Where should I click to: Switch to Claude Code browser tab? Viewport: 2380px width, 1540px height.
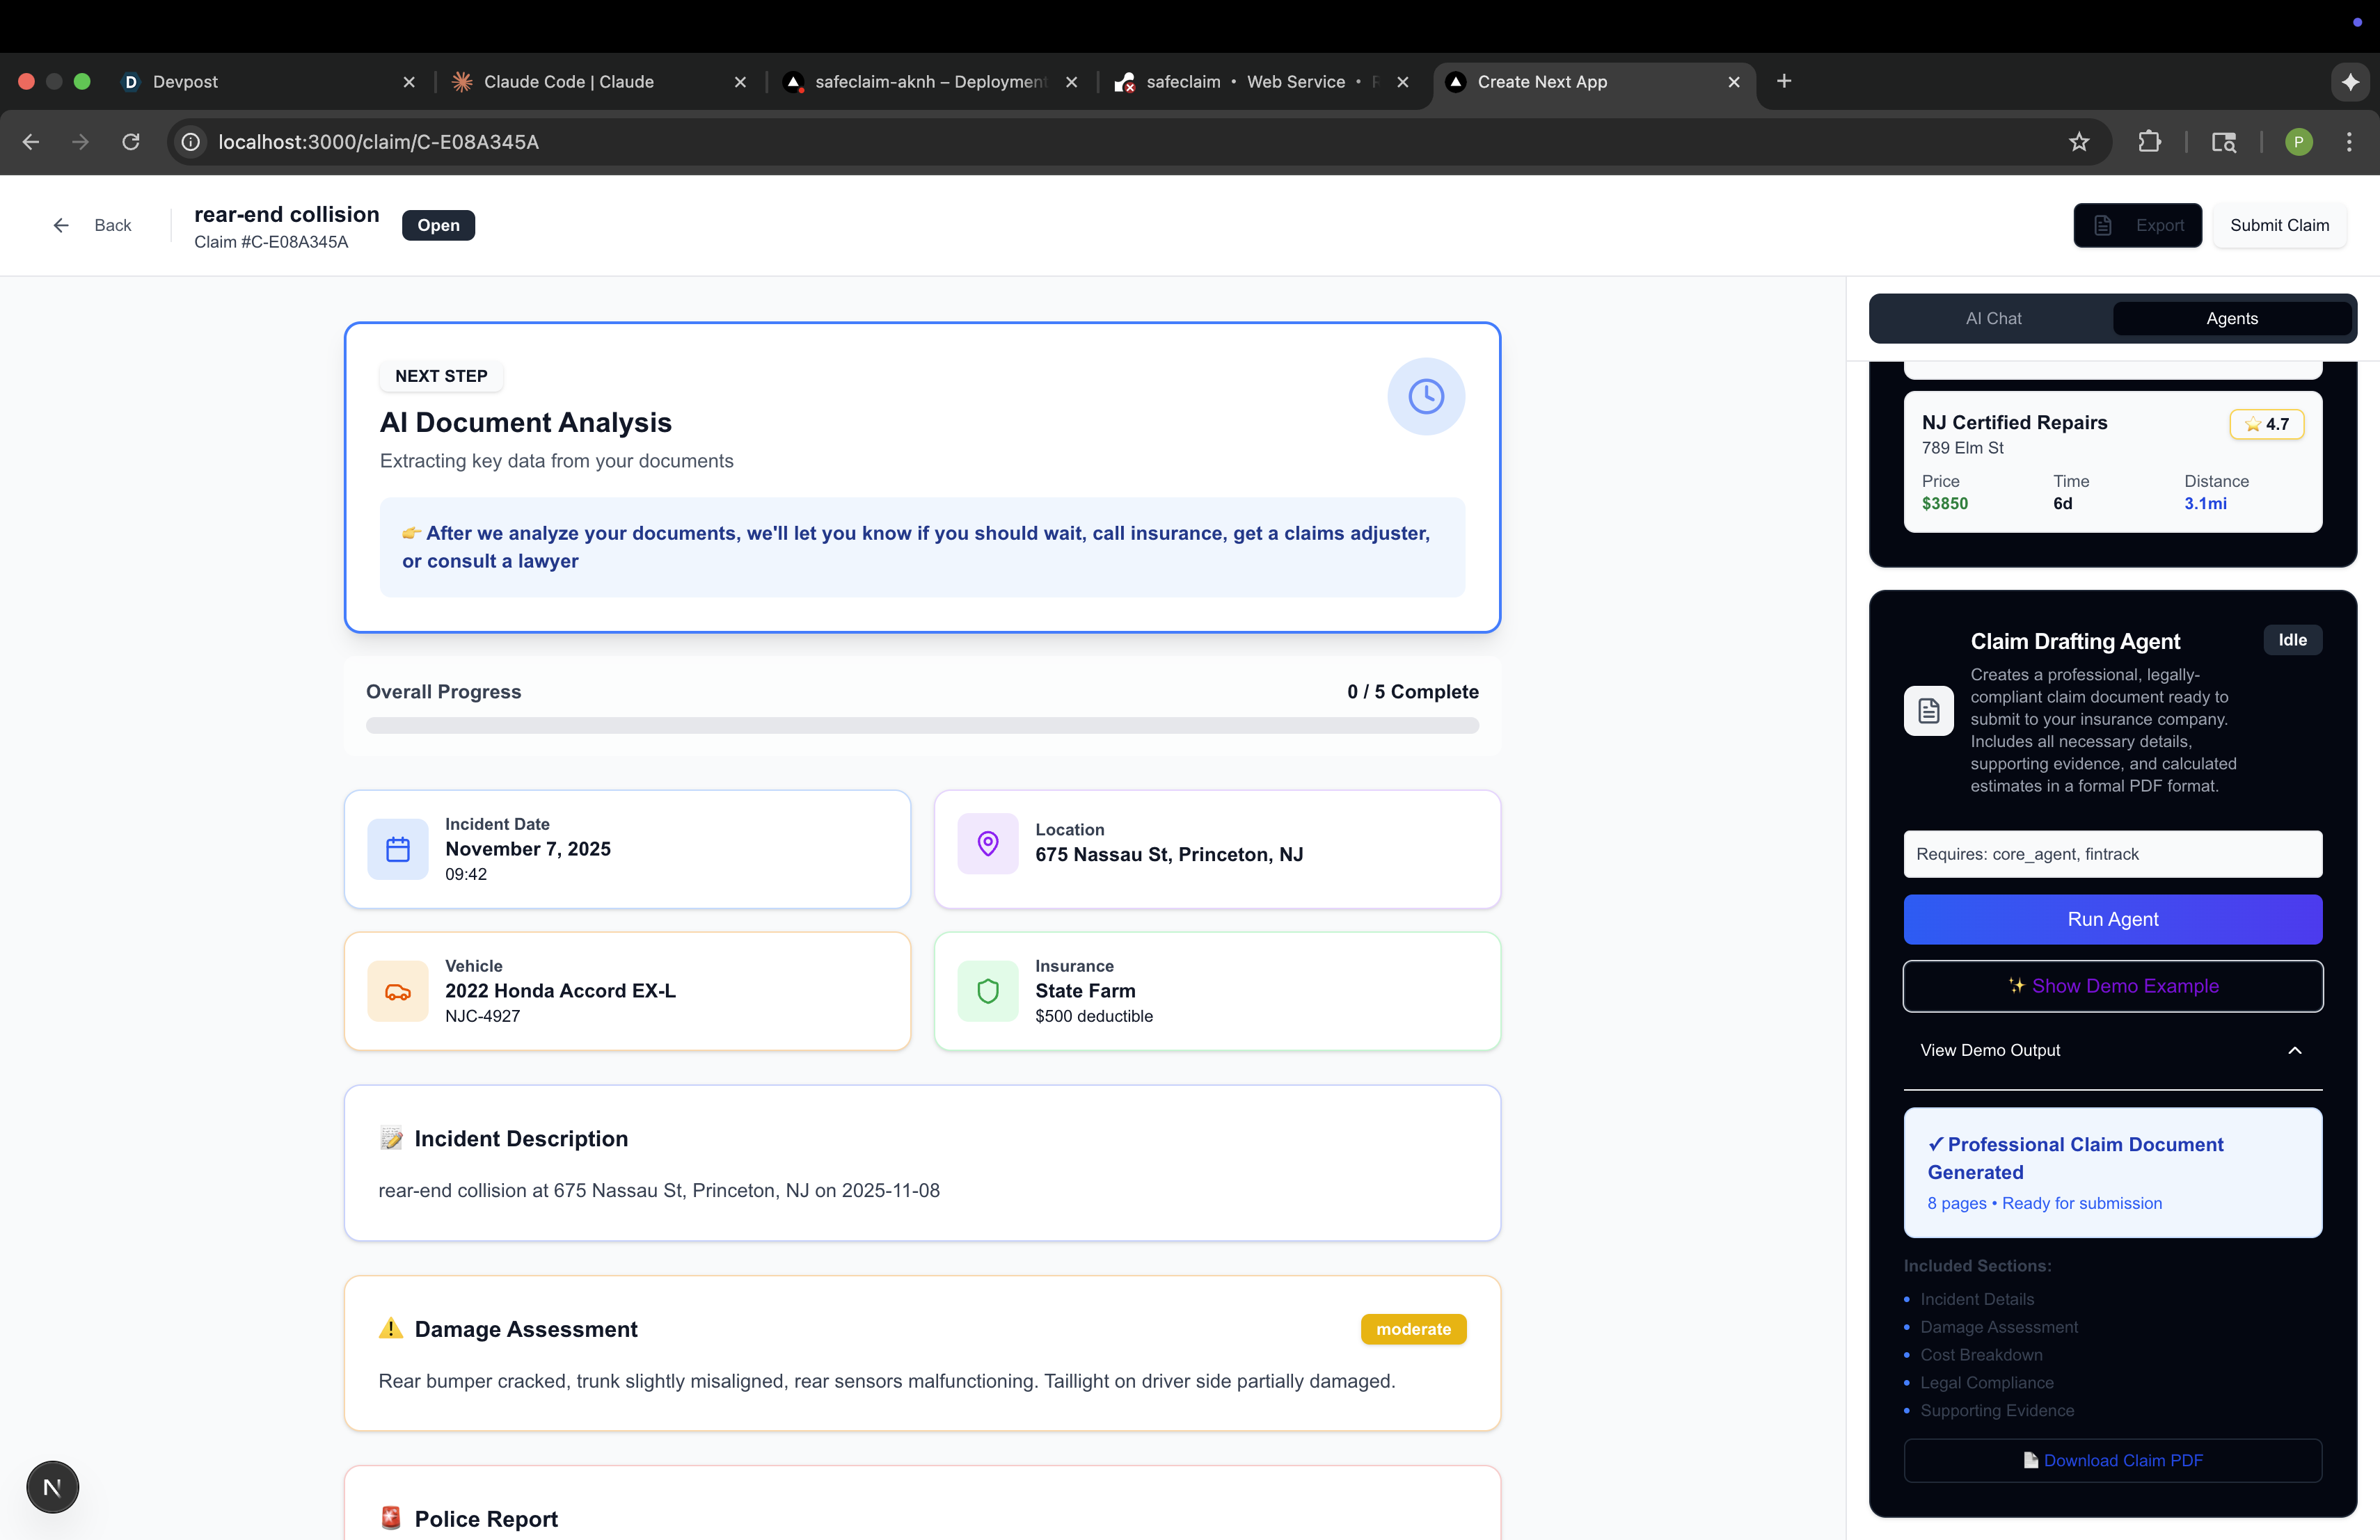click(x=568, y=82)
